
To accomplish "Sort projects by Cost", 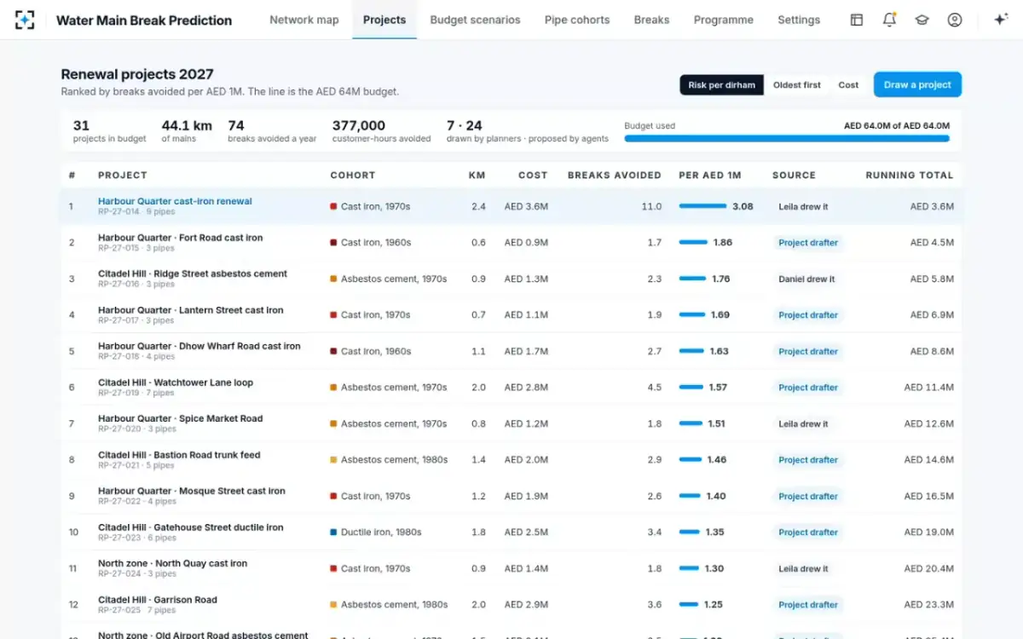I will (x=848, y=85).
